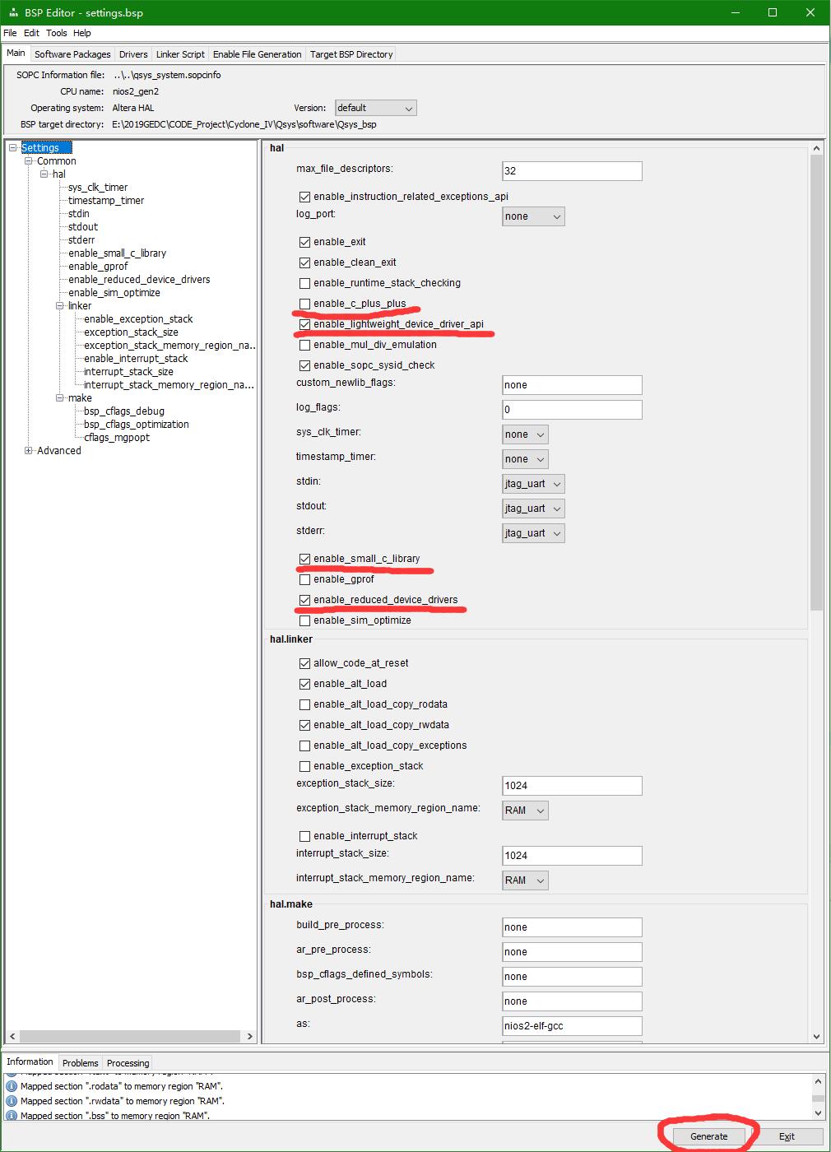Image resolution: width=831 pixels, height=1152 pixels.
Task: Enable enable_mul_div_emulation checkbox
Action: click(305, 345)
